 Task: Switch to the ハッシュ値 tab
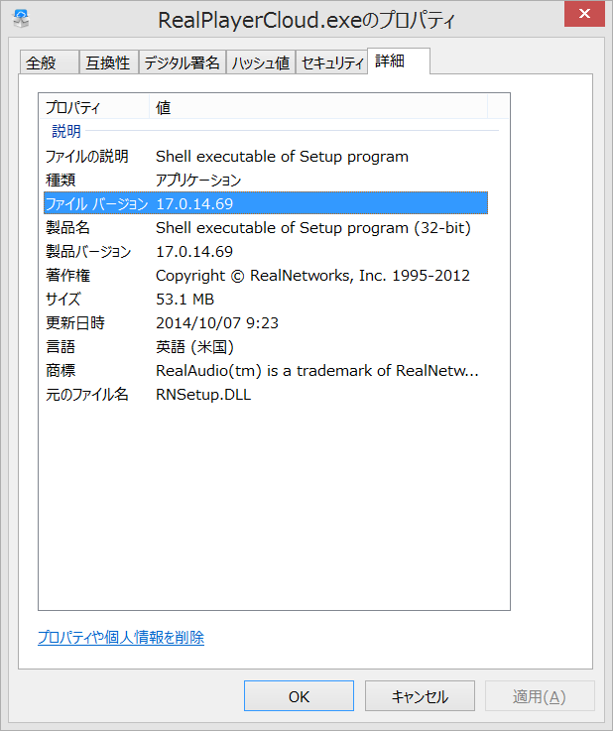click(261, 62)
